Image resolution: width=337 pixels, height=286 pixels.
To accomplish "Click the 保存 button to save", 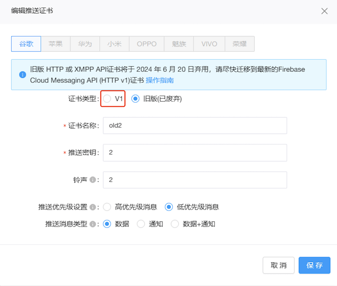I will tap(314, 265).
